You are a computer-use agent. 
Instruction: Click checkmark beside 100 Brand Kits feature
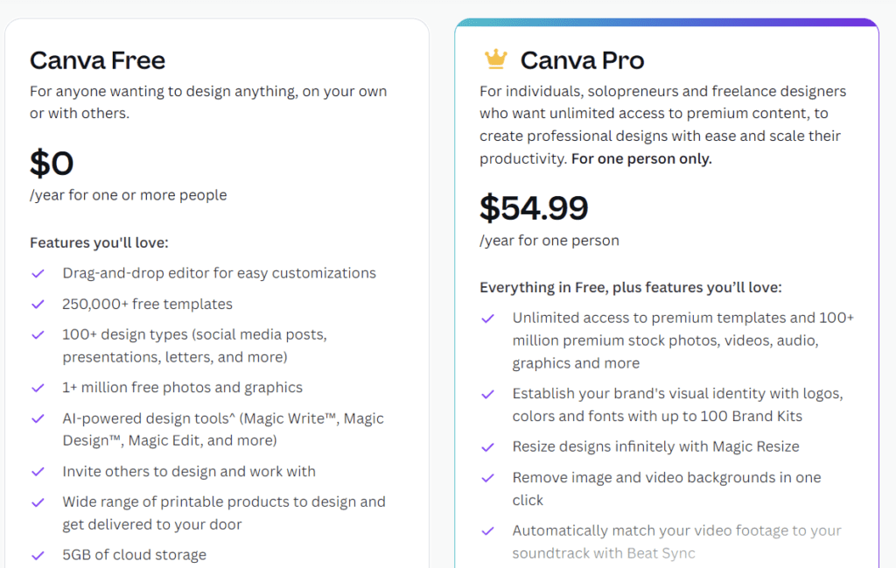[x=488, y=395]
